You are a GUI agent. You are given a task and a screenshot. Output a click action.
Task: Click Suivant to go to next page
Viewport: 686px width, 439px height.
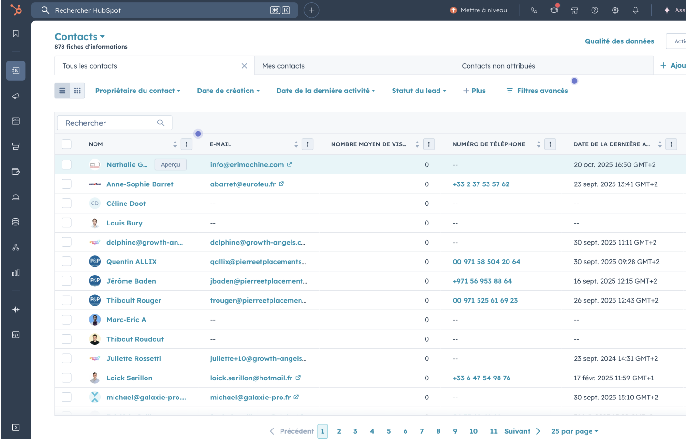click(517, 431)
